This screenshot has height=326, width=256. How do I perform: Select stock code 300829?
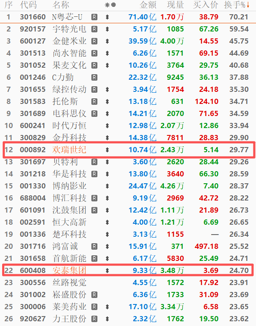tap(33, 138)
